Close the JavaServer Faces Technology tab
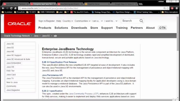 28,4
